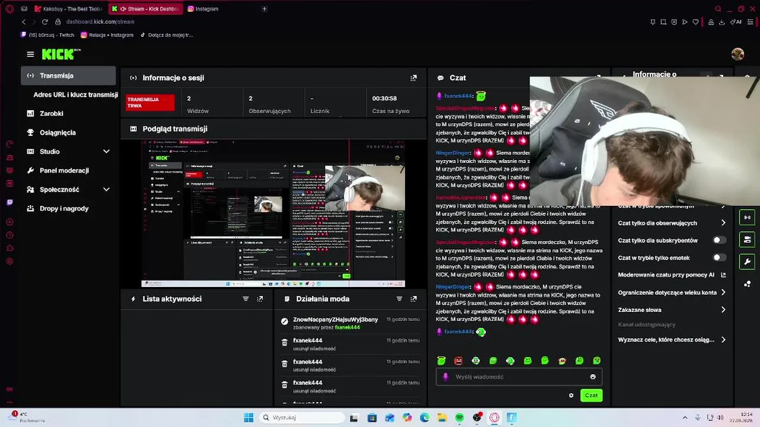760x427 pixels.
Task: Open the Twitch bookmark in bookmarks bar
Action: pos(48,35)
